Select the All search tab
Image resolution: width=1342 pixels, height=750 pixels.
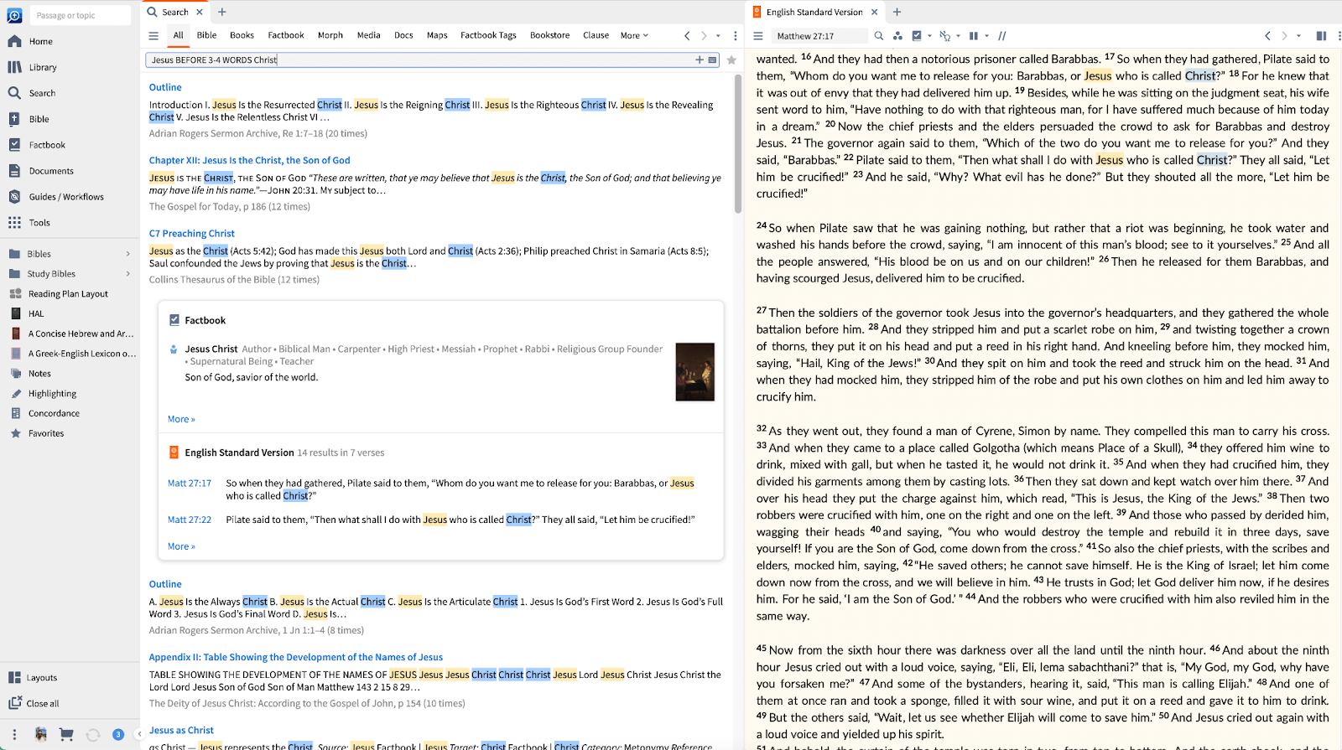click(178, 35)
